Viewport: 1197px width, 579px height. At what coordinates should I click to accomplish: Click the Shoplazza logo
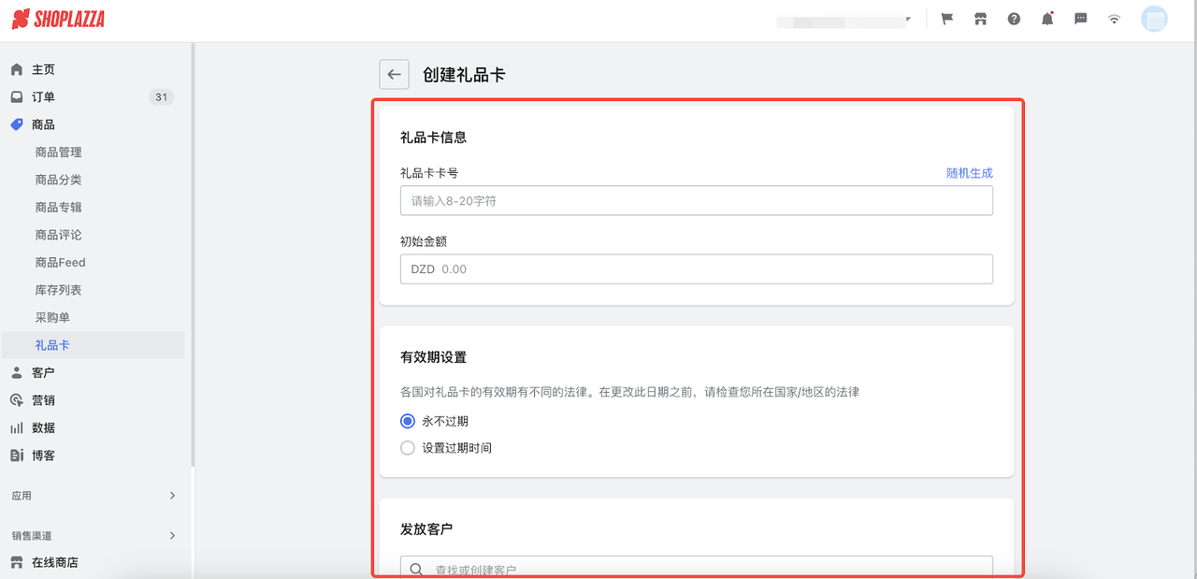58,18
